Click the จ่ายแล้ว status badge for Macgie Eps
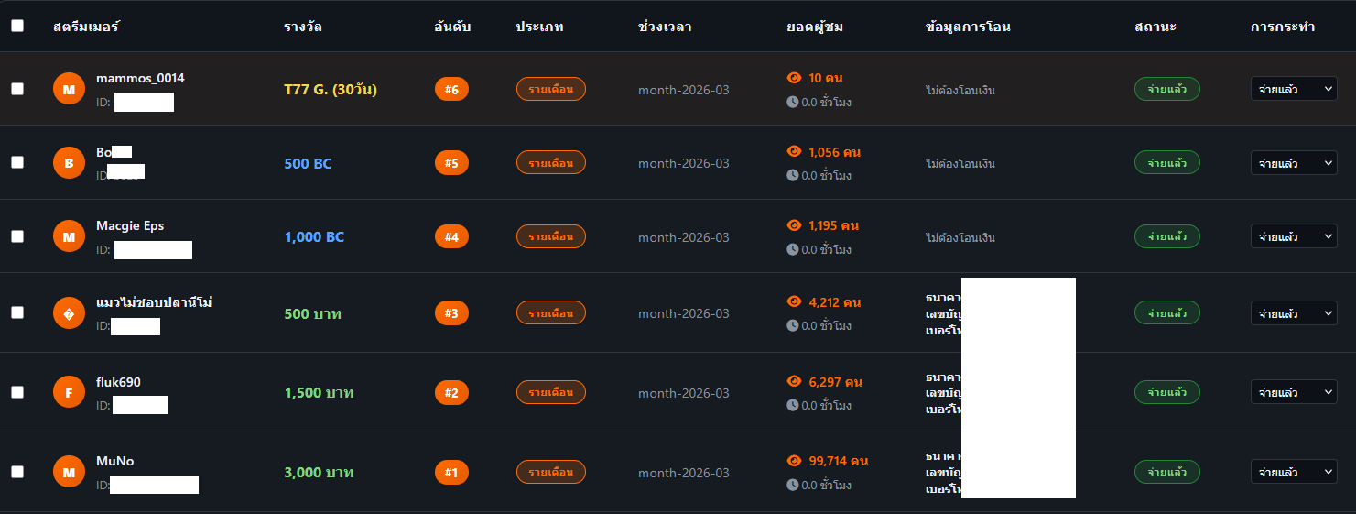Viewport: 1356px width, 514px height. coord(1166,236)
